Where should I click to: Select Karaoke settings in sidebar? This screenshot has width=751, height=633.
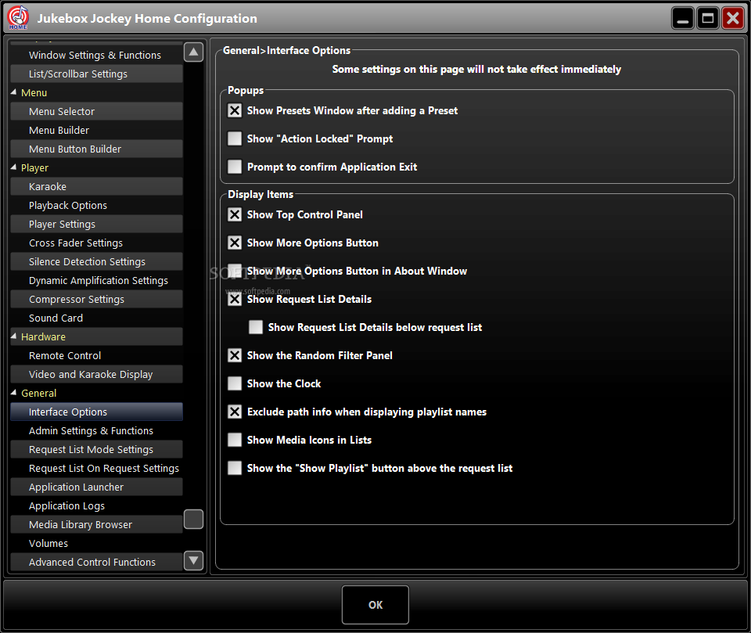[96, 186]
